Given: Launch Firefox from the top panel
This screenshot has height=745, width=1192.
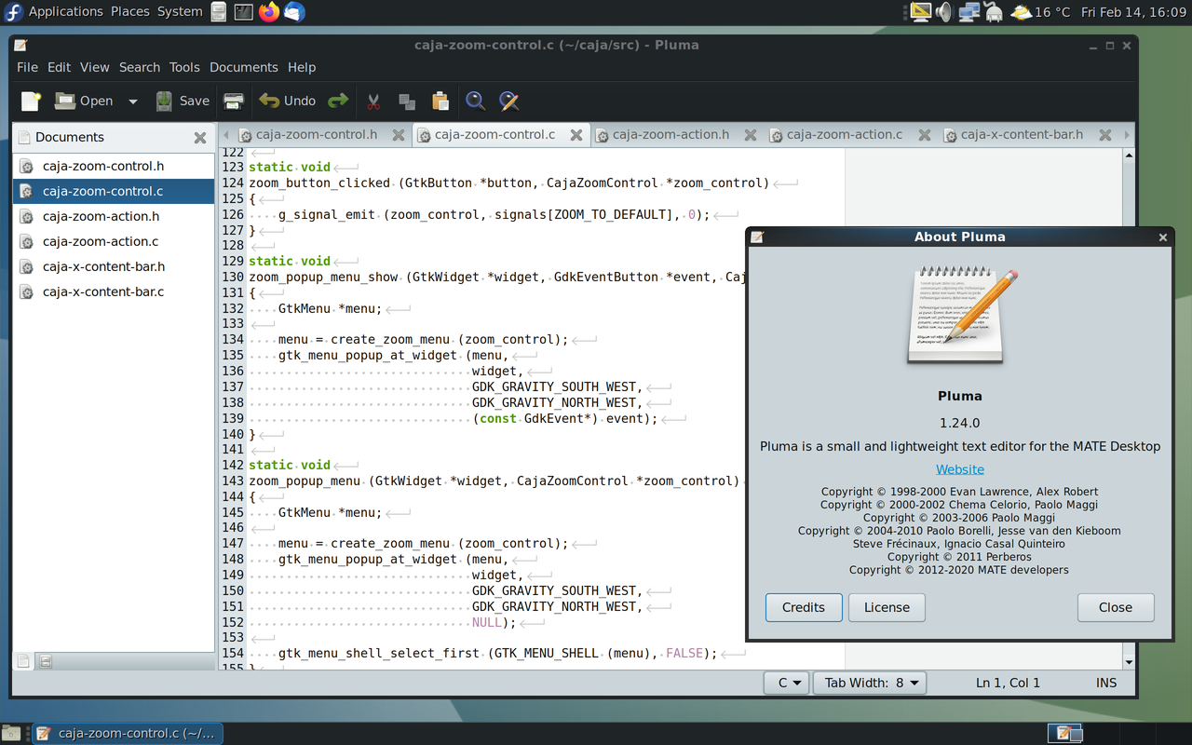Looking at the screenshot, I should click(x=269, y=12).
